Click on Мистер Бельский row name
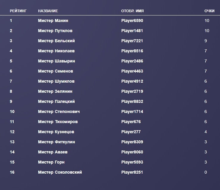Screen dimensions: 220x190 point(56,41)
